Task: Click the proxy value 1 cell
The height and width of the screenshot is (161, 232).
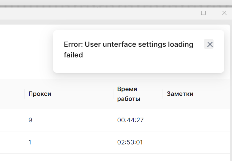Action: point(30,142)
